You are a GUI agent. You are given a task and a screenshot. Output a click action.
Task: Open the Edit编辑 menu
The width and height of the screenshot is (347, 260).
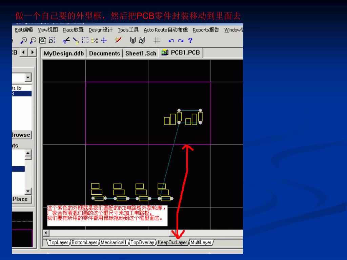24,30
